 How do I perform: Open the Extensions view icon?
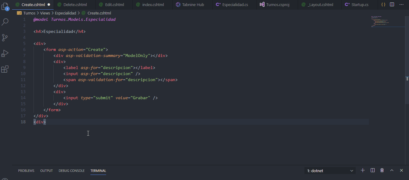pos(5,69)
